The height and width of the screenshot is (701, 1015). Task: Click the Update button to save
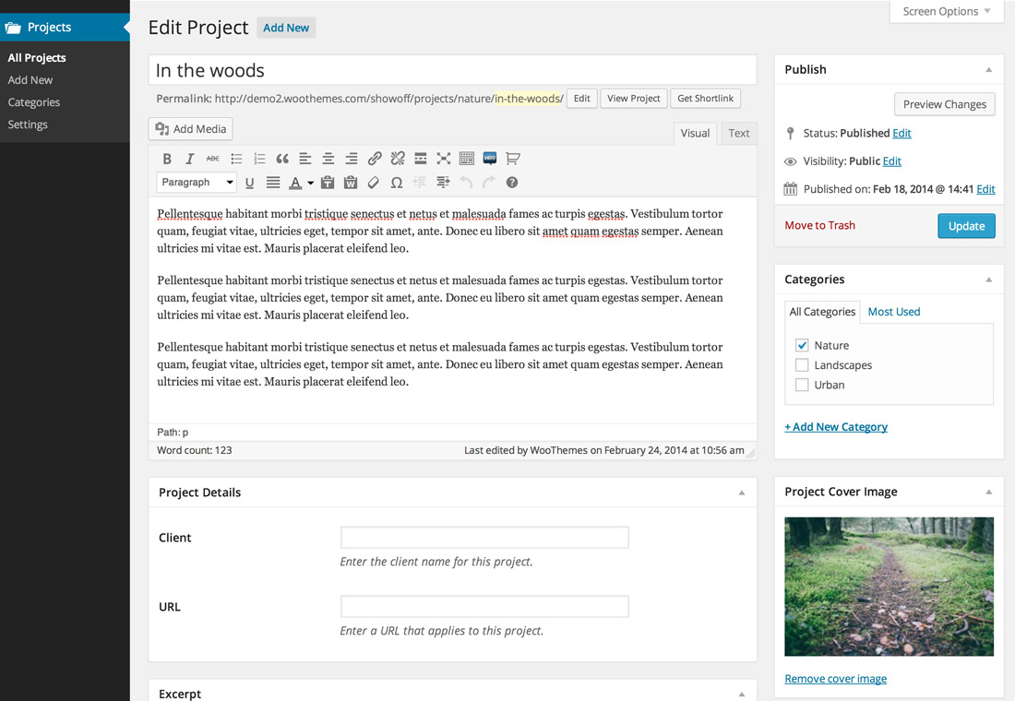[966, 225]
